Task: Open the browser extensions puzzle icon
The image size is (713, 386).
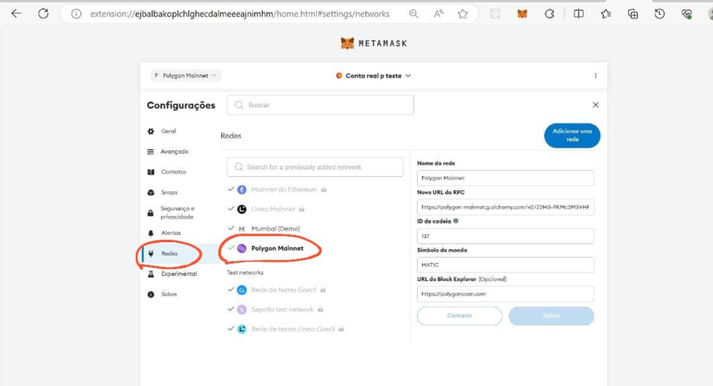Action: (x=549, y=14)
